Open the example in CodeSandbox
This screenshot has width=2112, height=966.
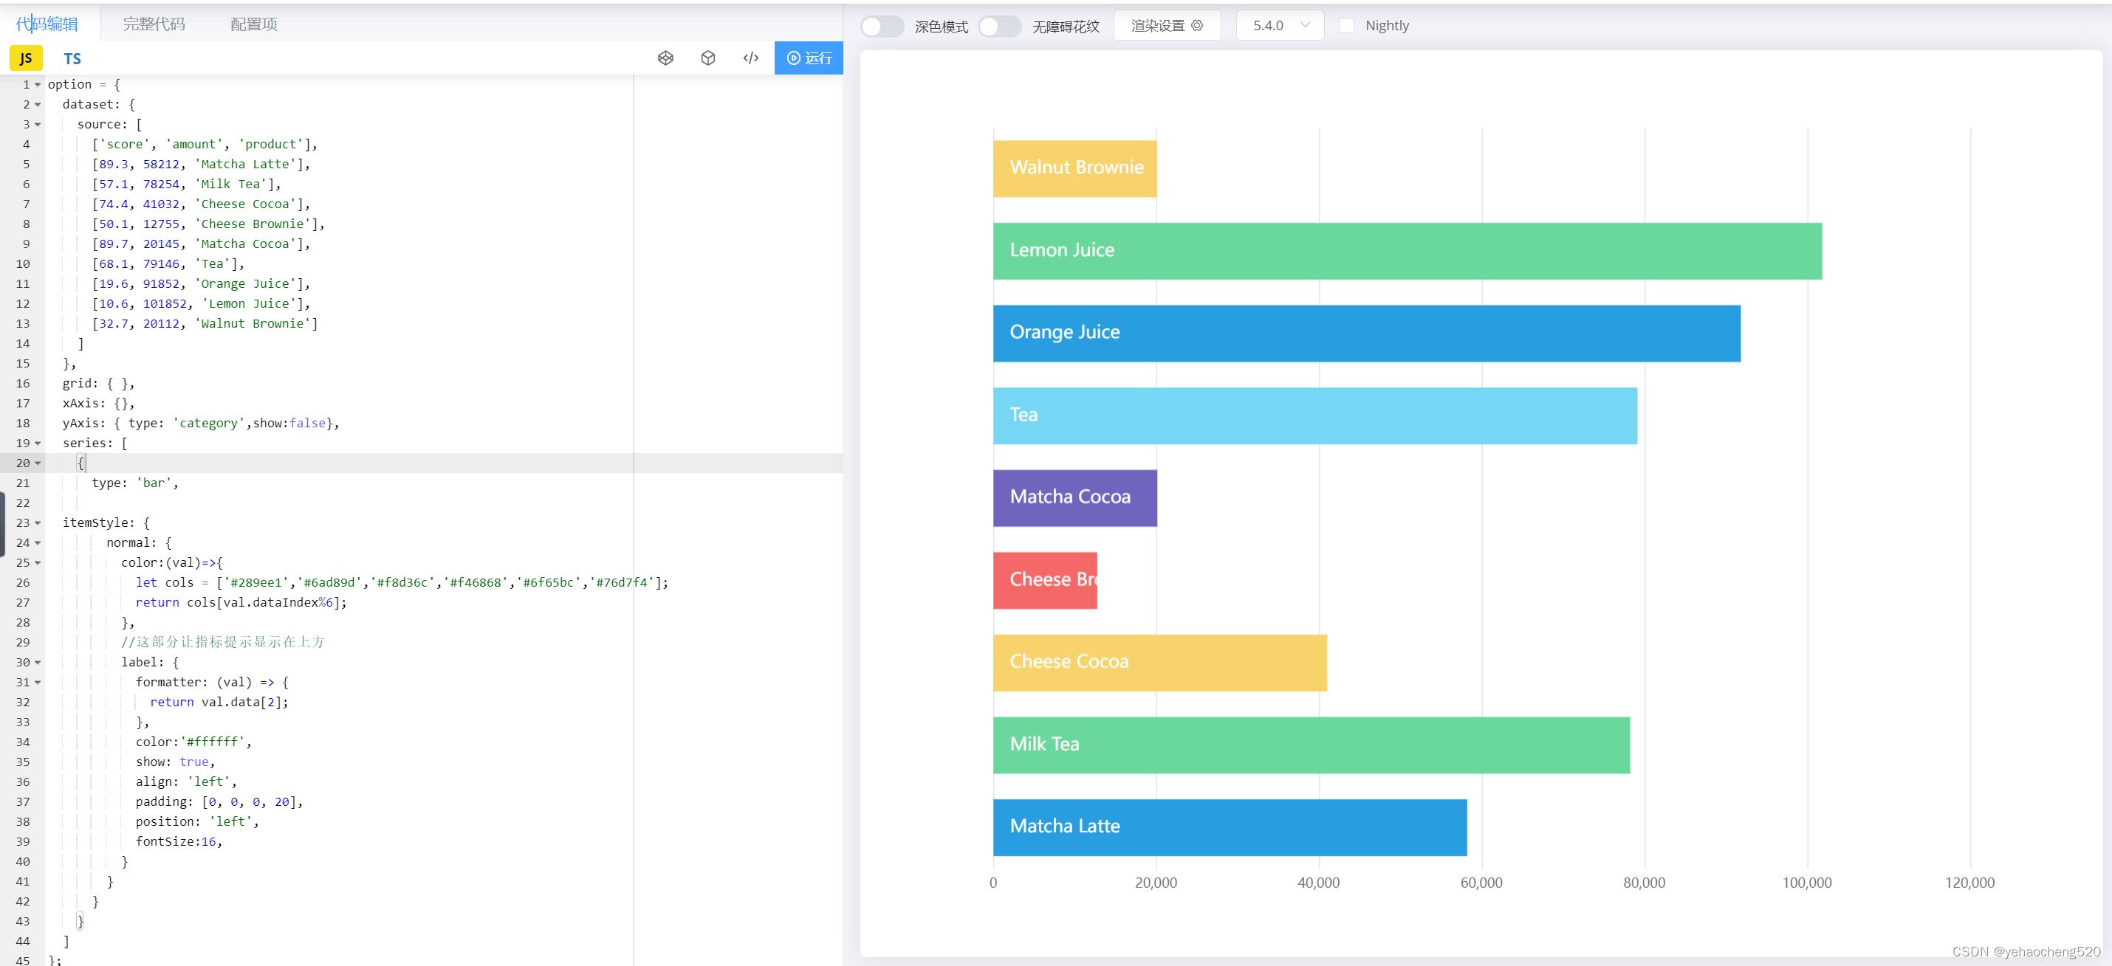(707, 58)
